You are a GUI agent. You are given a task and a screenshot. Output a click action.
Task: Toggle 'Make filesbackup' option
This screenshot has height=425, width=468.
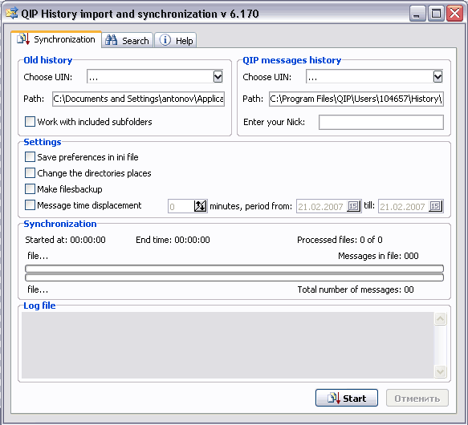pos(30,189)
